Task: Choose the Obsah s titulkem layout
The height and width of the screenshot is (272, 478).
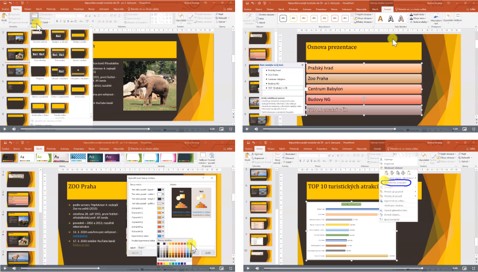Action: (60, 73)
